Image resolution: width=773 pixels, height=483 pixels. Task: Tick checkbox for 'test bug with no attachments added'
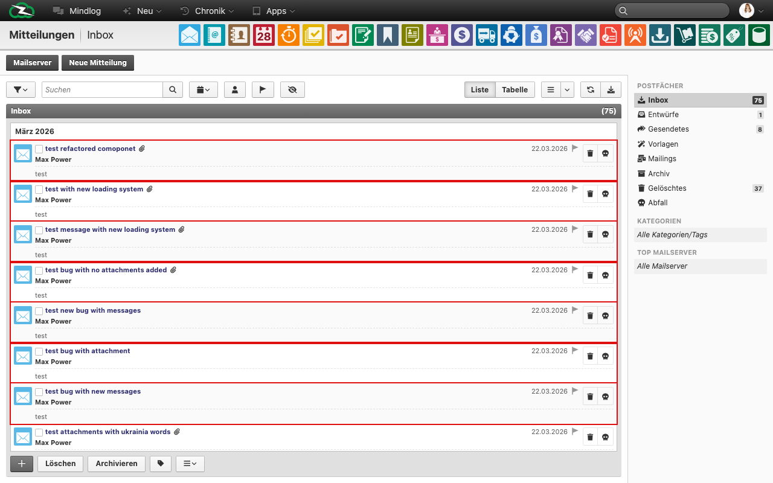pos(39,270)
